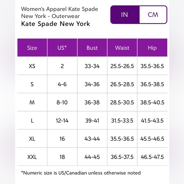Click the S size row label
Viewport: 184px width, 184px height.
pos(32,84)
